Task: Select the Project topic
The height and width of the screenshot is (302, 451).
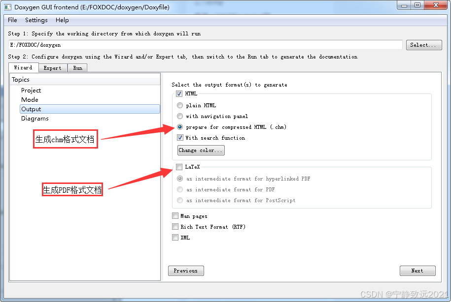Action: pos(31,91)
